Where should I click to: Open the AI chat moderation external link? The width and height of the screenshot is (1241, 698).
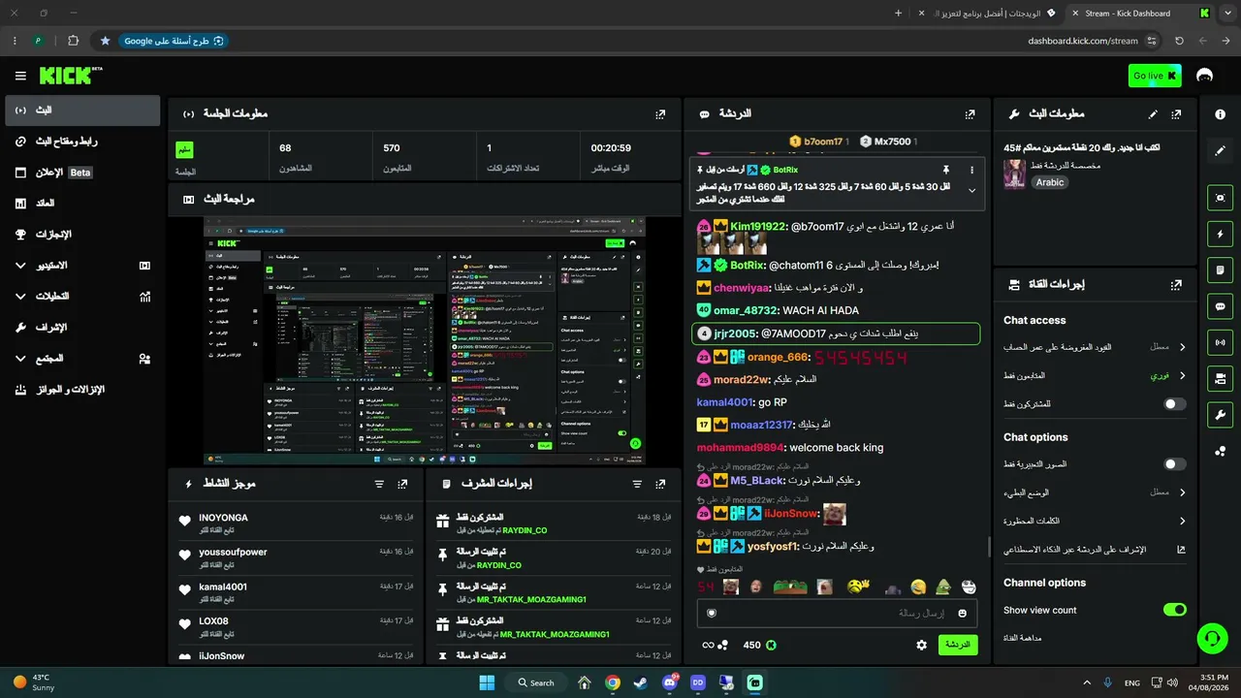[x=1181, y=550]
